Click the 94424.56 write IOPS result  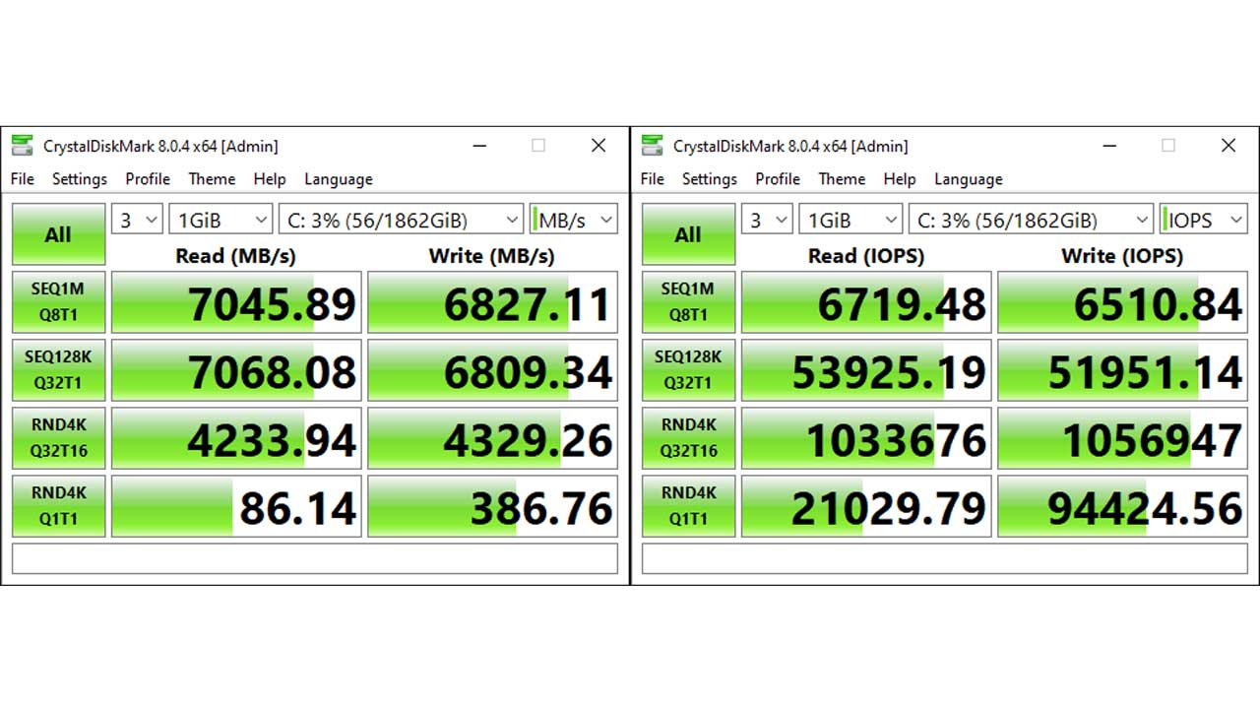1122,506
